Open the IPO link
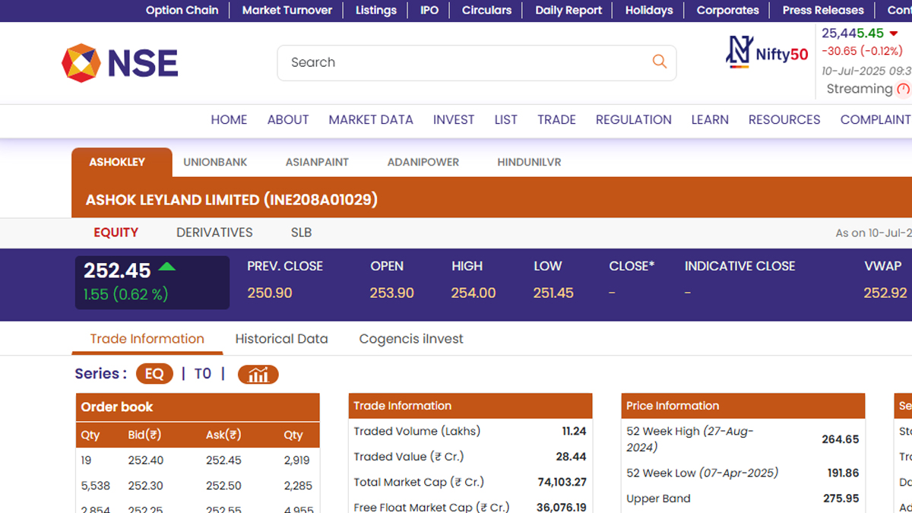 tap(429, 11)
